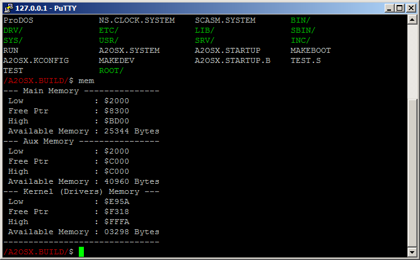Viewport: 420px width, 260px height.
Task: Click the Main Memory Free Ptr value $8300
Action: click(x=117, y=111)
